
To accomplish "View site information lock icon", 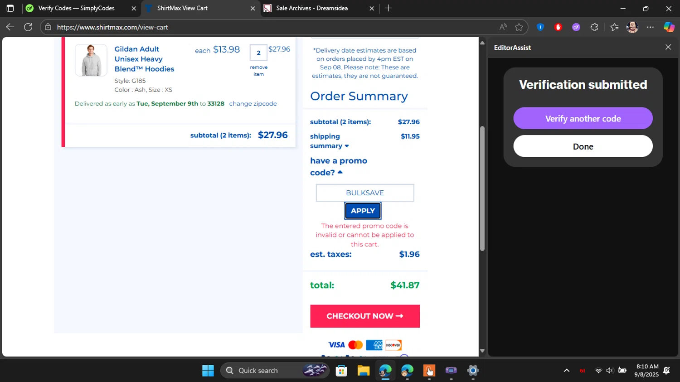I will (48, 27).
